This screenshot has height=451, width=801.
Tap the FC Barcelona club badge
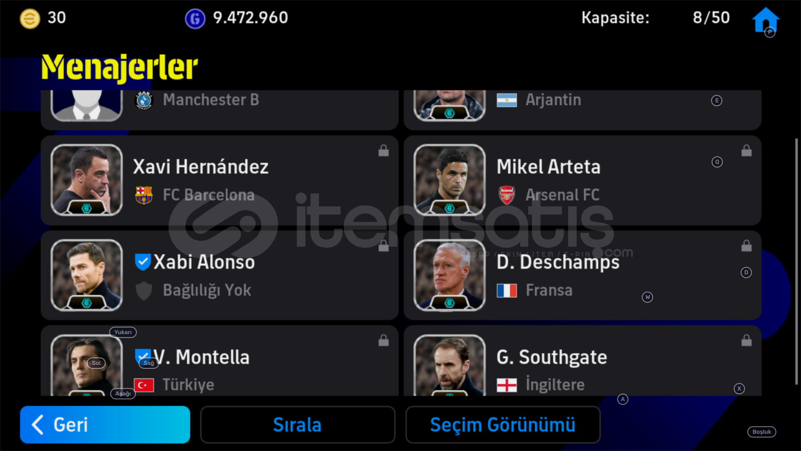144,195
